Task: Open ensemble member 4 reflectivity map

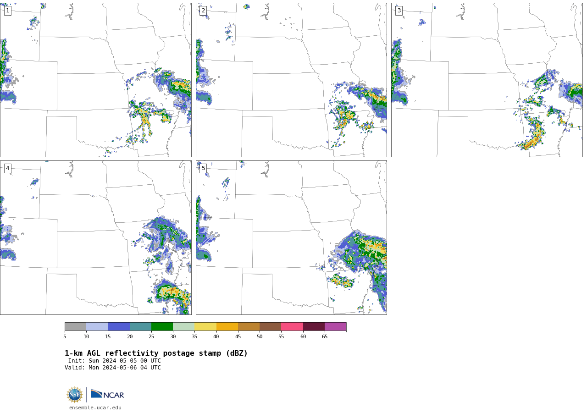Action: tap(96, 237)
